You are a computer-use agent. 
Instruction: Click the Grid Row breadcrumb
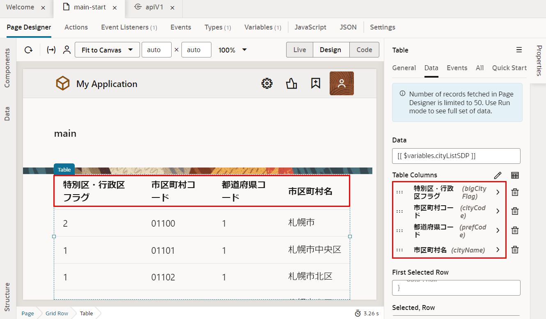pos(57,313)
